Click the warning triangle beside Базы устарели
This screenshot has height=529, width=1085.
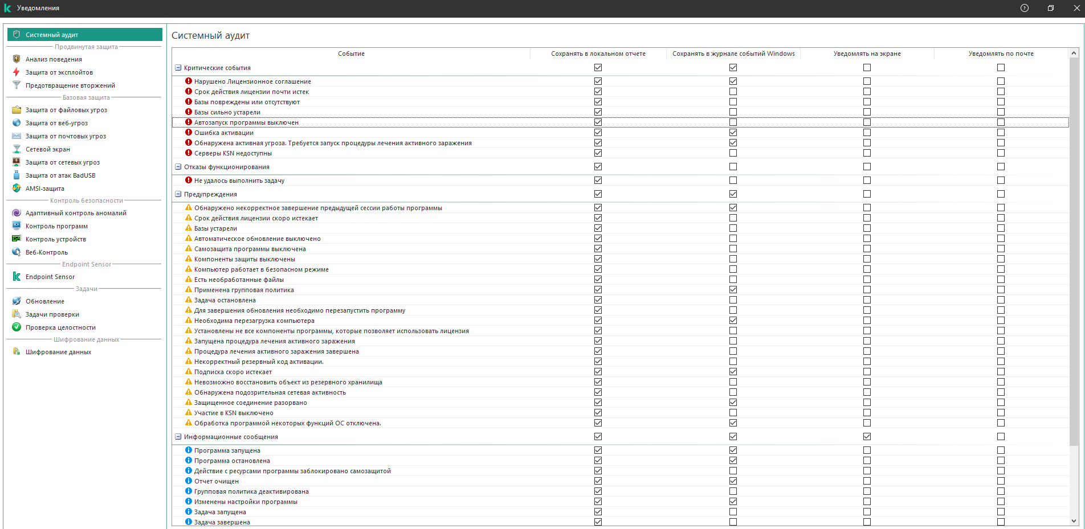[x=189, y=228]
